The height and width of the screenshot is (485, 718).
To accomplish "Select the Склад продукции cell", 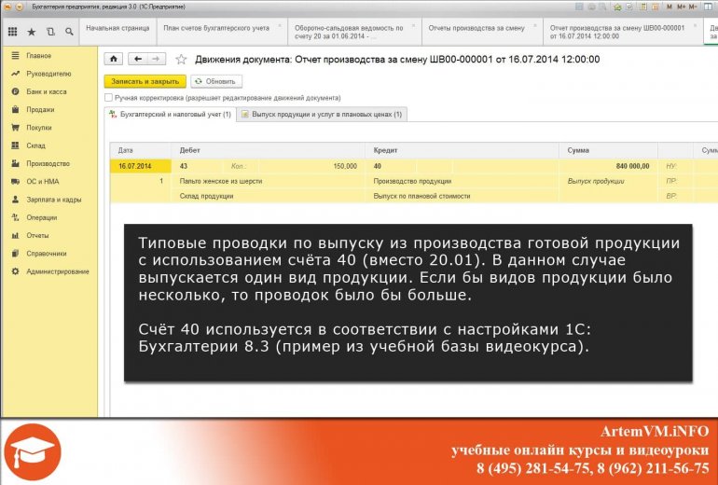I will click(x=269, y=196).
